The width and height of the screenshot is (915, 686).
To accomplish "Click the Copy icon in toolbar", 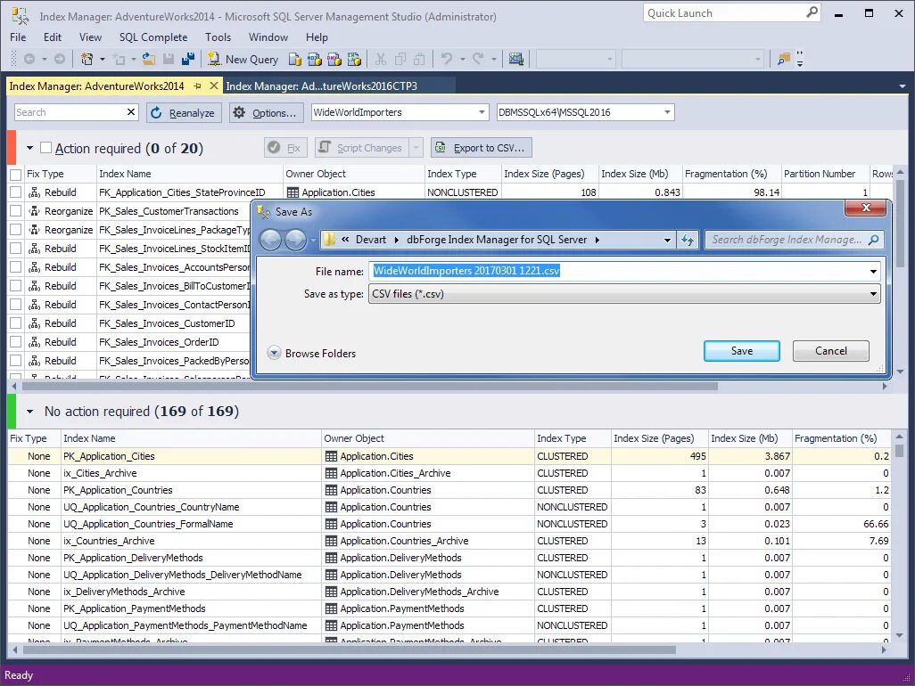I will point(400,59).
